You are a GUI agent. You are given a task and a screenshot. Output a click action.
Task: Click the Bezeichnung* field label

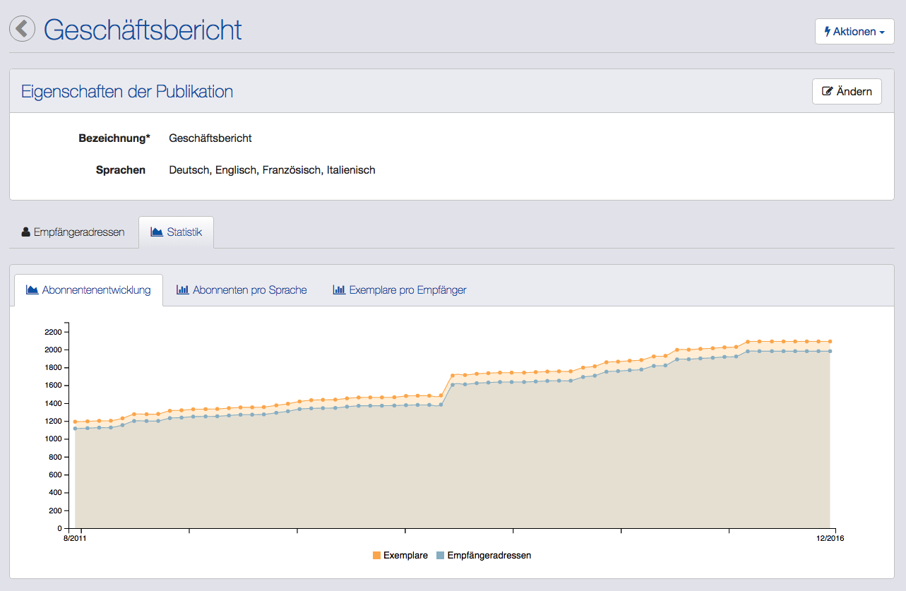coord(114,138)
